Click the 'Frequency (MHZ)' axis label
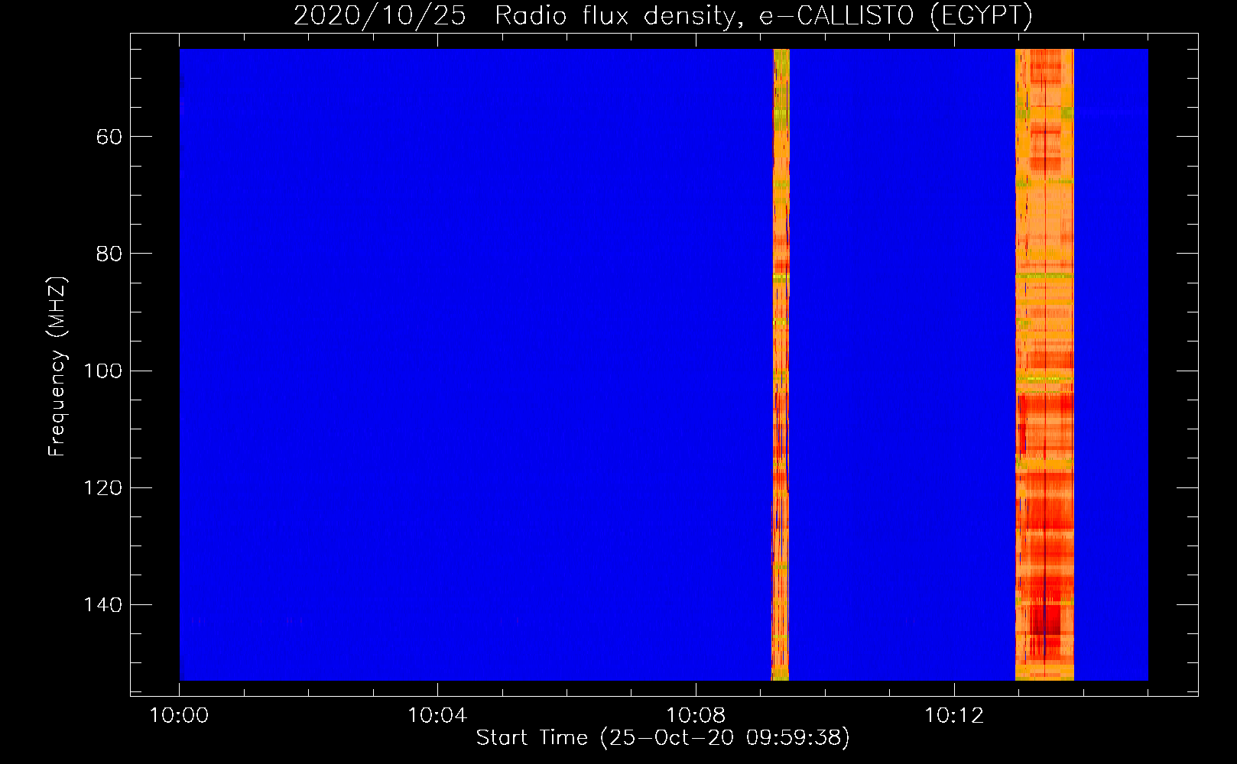This screenshot has height=764, width=1237. click(x=57, y=367)
